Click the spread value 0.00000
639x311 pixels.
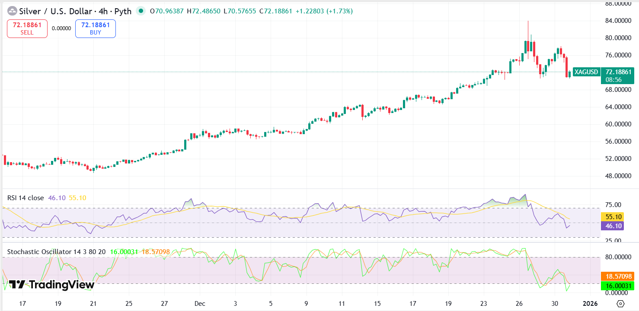pyautogui.click(x=62, y=27)
